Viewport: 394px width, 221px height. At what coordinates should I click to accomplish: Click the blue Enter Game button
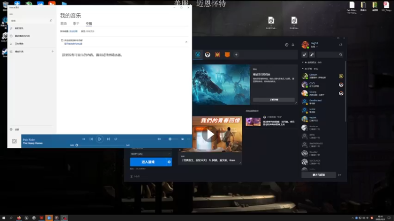tap(148, 162)
